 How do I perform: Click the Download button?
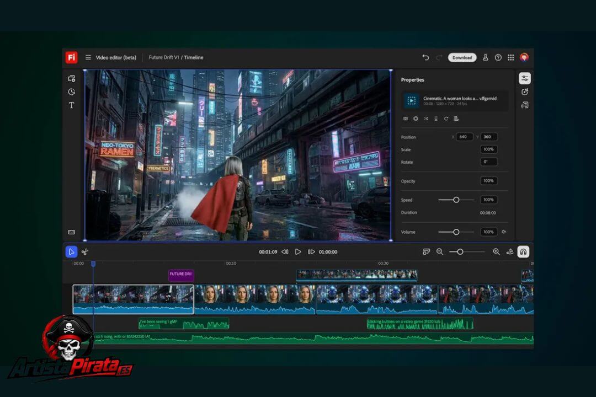tap(462, 57)
